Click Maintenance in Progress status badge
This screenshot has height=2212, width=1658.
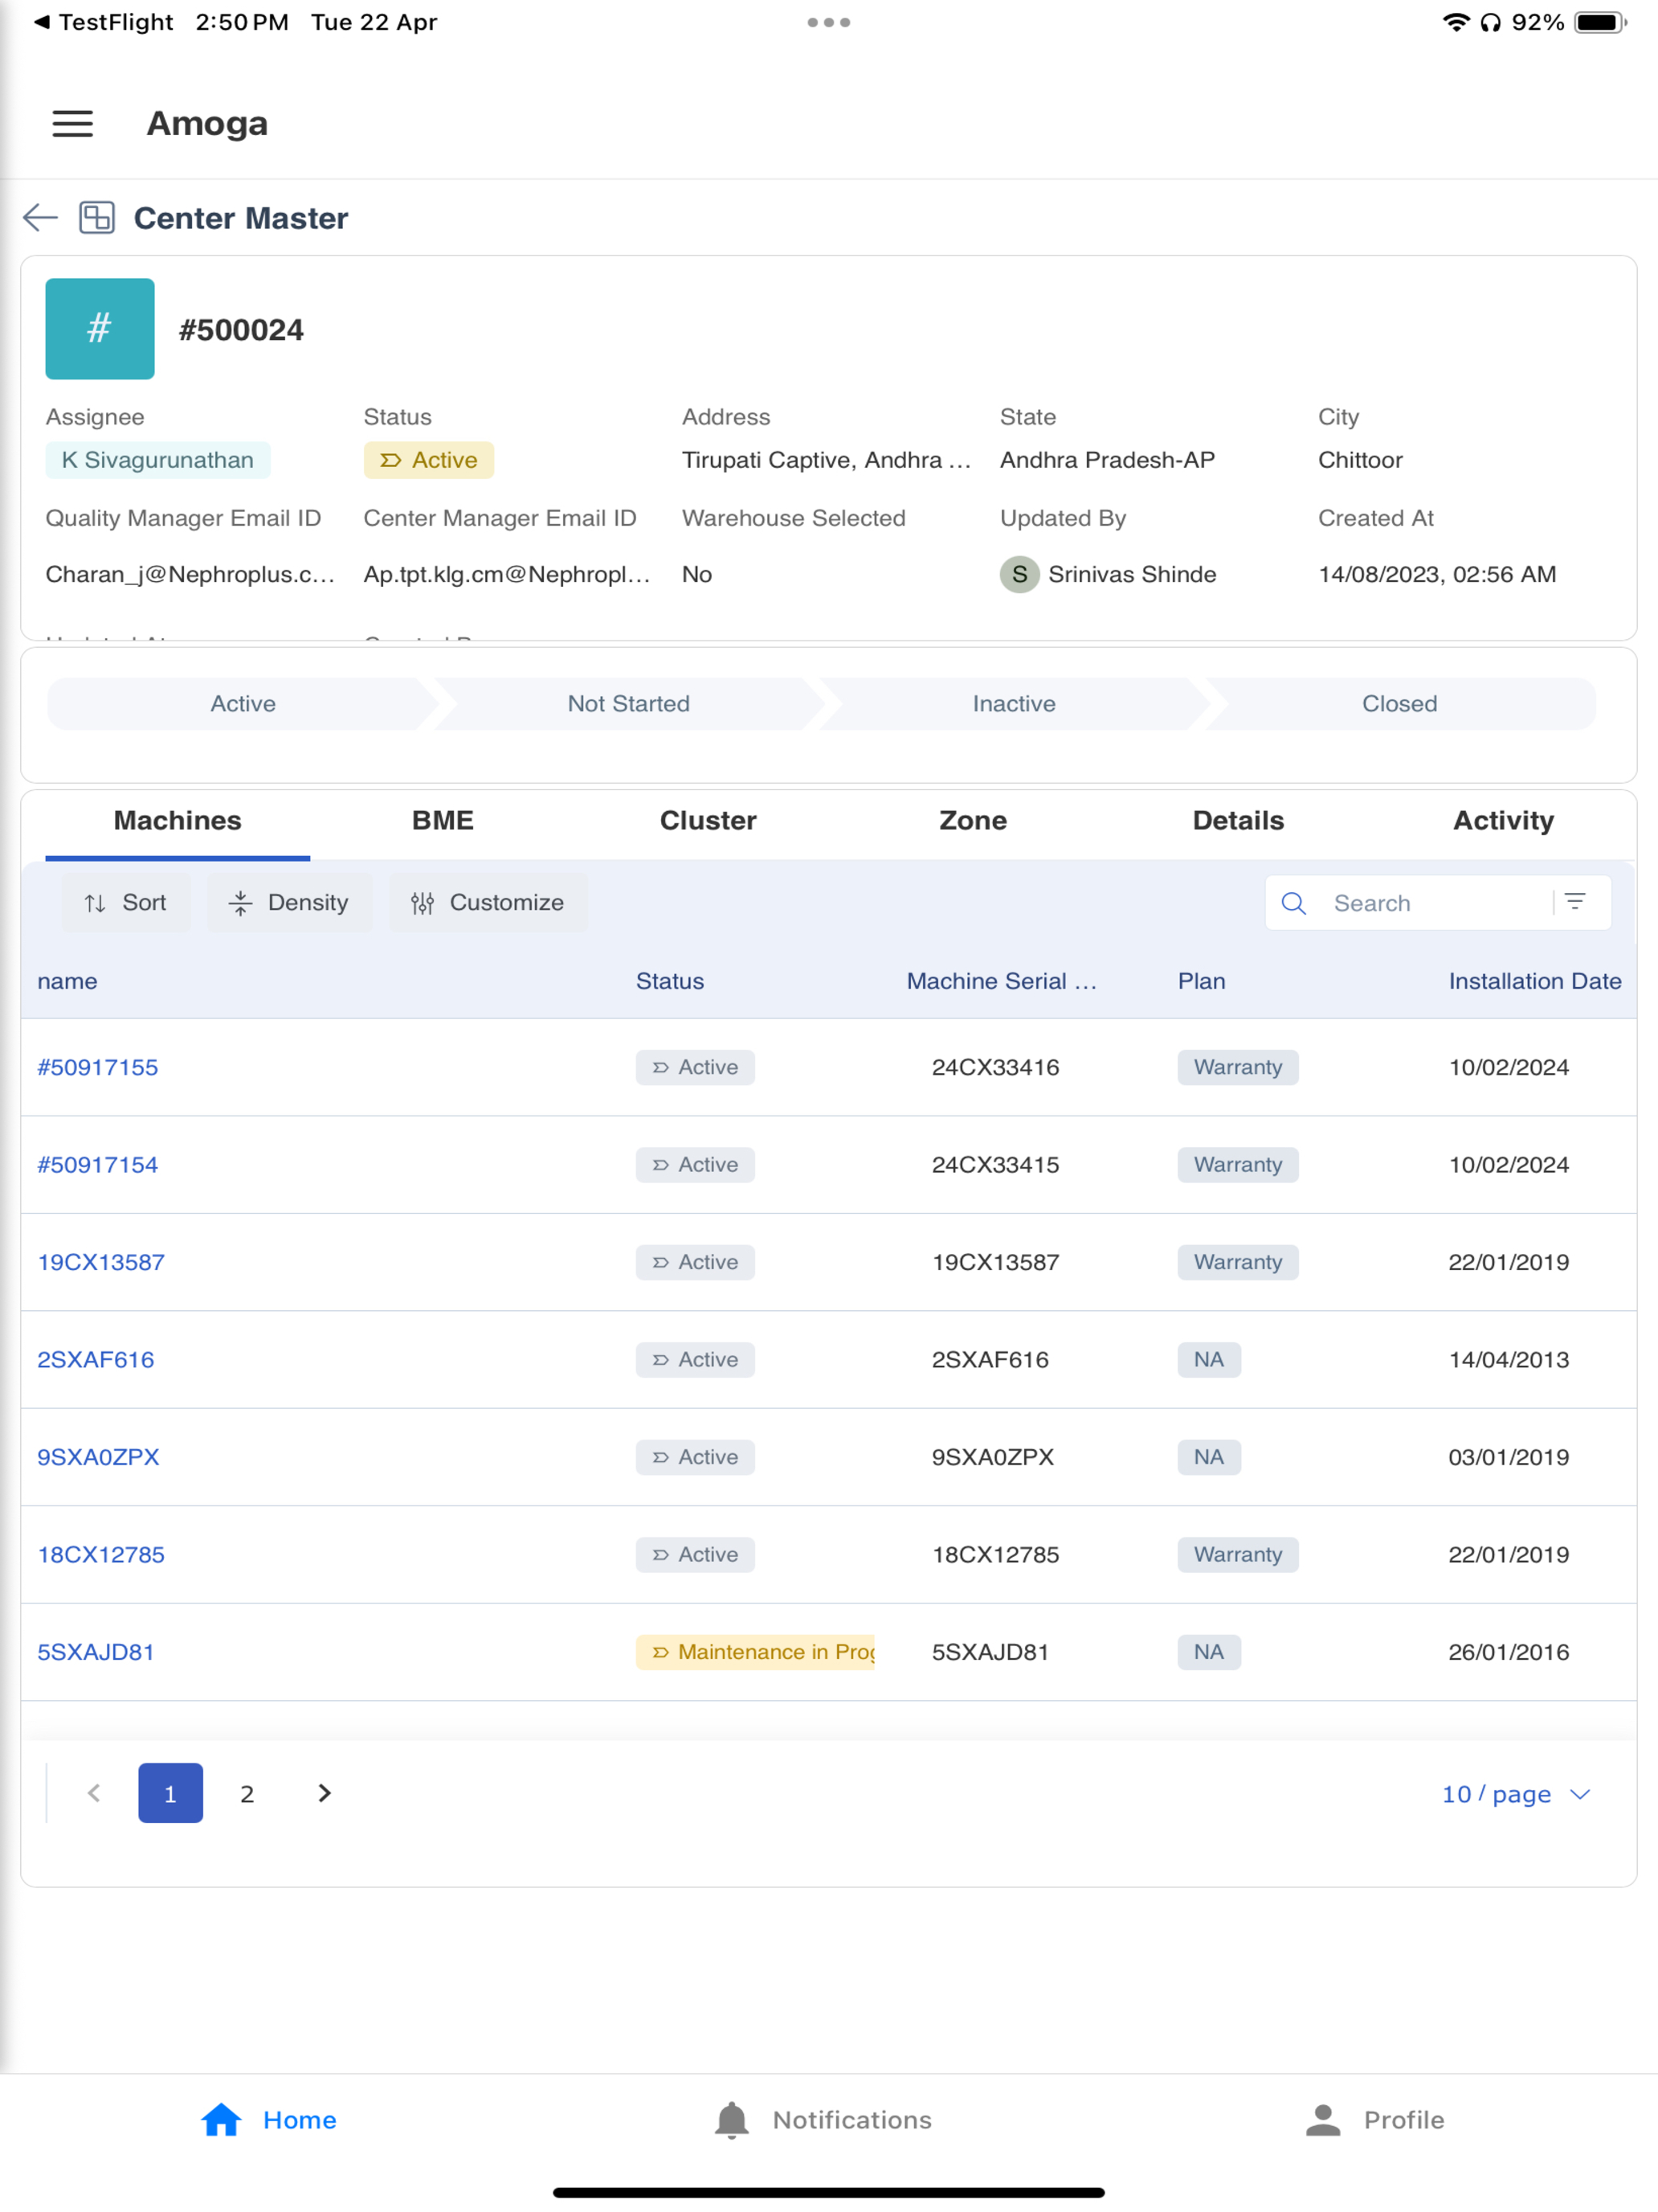click(x=756, y=1653)
